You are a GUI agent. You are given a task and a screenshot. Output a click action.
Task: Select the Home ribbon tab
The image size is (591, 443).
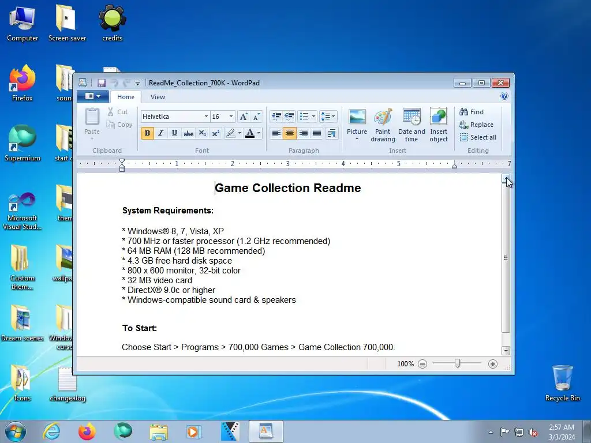pos(125,97)
